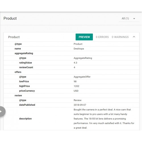The width and height of the screenshot is (142, 142).
Task: Select the aggregateRating property row
Action: tap(72, 53)
